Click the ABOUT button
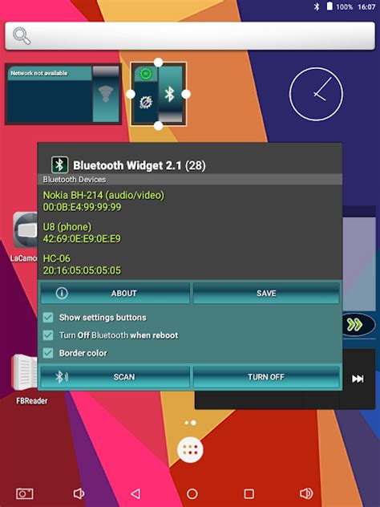Screen dimensions: 380x507 pyautogui.click(x=115, y=293)
